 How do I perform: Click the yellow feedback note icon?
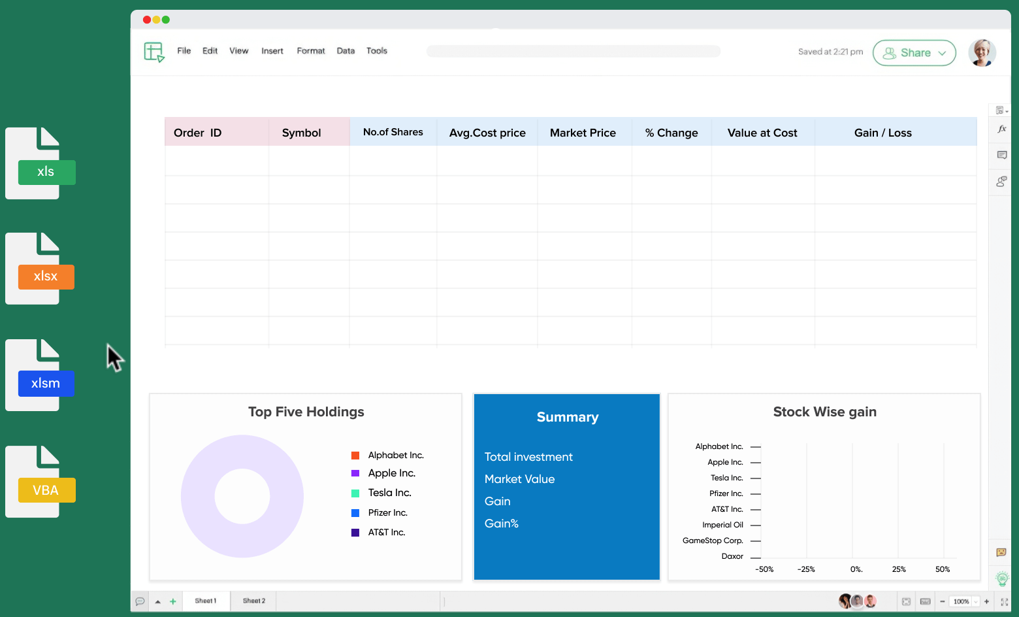point(1001,552)
